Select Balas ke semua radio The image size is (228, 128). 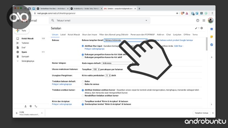pos(83,84)
